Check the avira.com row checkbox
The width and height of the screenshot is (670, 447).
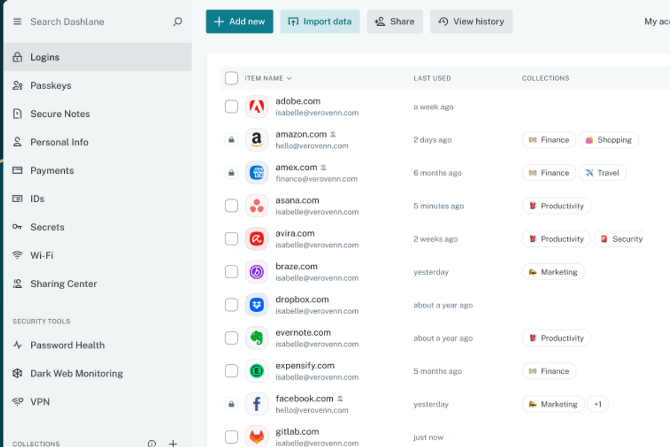coord(231,239)
